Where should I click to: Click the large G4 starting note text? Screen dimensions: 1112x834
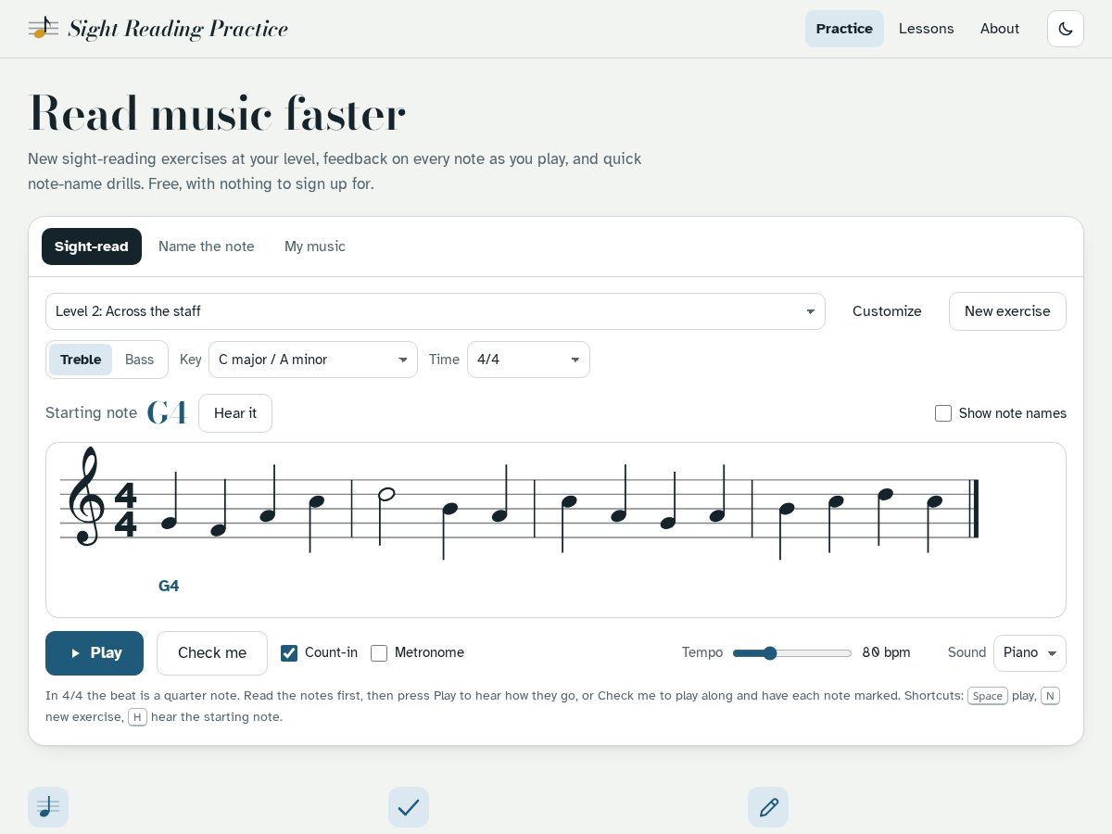tap(167, 413)
